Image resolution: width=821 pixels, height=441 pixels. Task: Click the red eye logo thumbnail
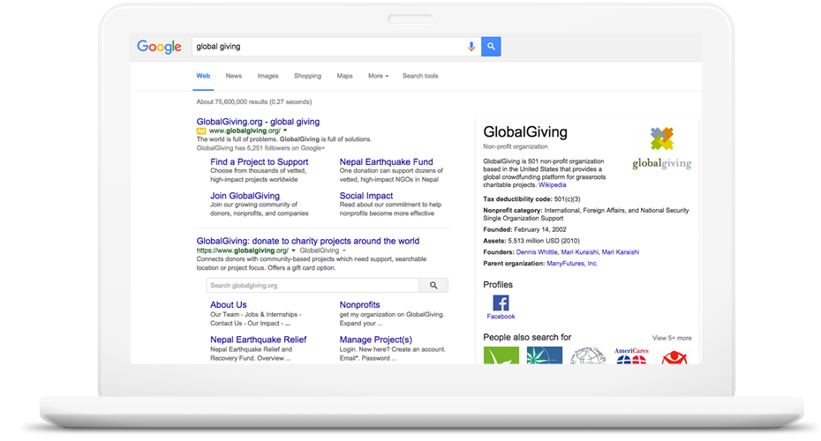coord(674,356)
